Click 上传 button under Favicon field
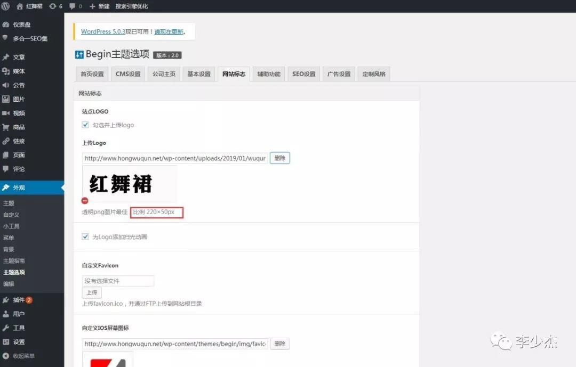 point(92,292)
